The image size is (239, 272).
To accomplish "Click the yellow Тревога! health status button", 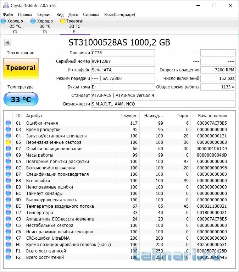I will click(x=21, y=69).
